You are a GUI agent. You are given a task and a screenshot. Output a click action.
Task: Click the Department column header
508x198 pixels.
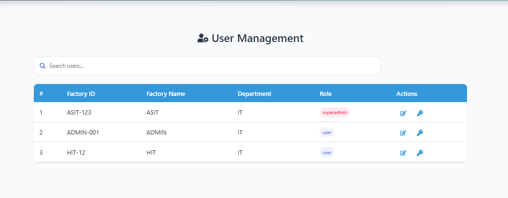[x=254, y=94]
